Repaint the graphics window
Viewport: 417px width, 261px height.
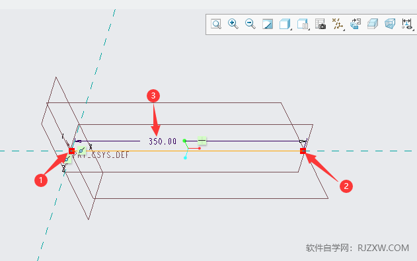268,24
